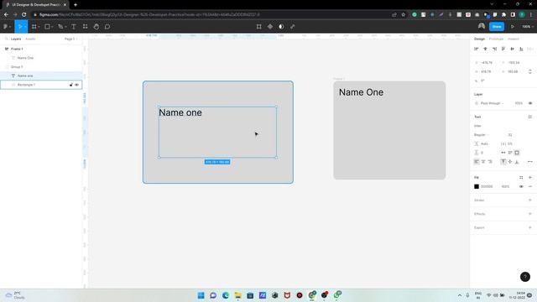Click the Use as mask icon
This screenshot has width=537, height=302.
281,26
